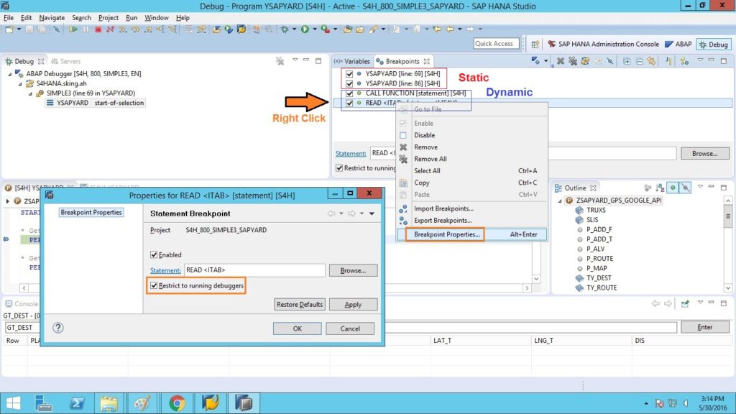
Task: Remove all breakpoints via Breakpoints view icon
Action: click(571, 61)
